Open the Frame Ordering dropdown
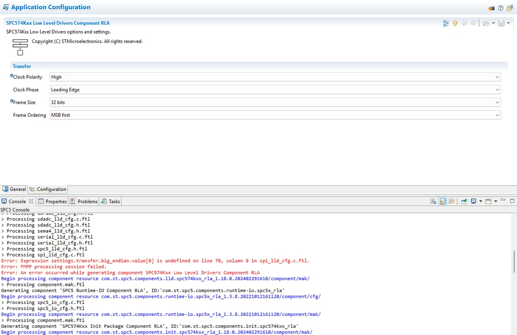 (x=275, y=115)
